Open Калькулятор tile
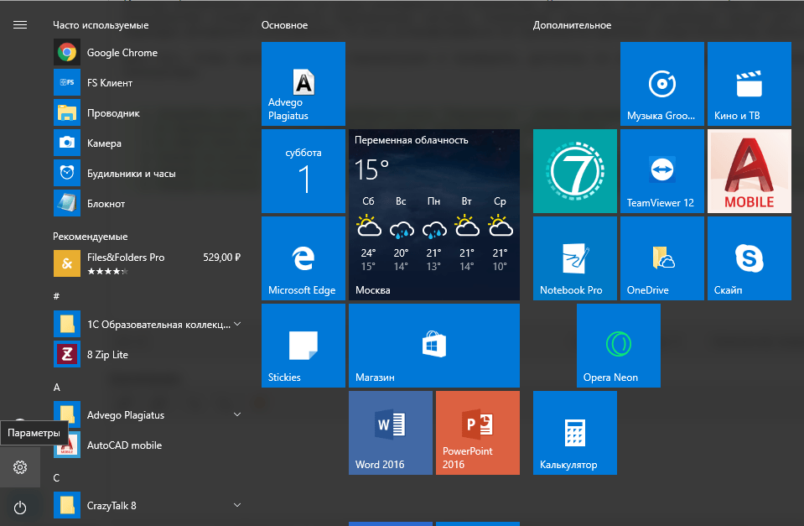The width and height of the screenshot is (804, 526). click(575, 433)
